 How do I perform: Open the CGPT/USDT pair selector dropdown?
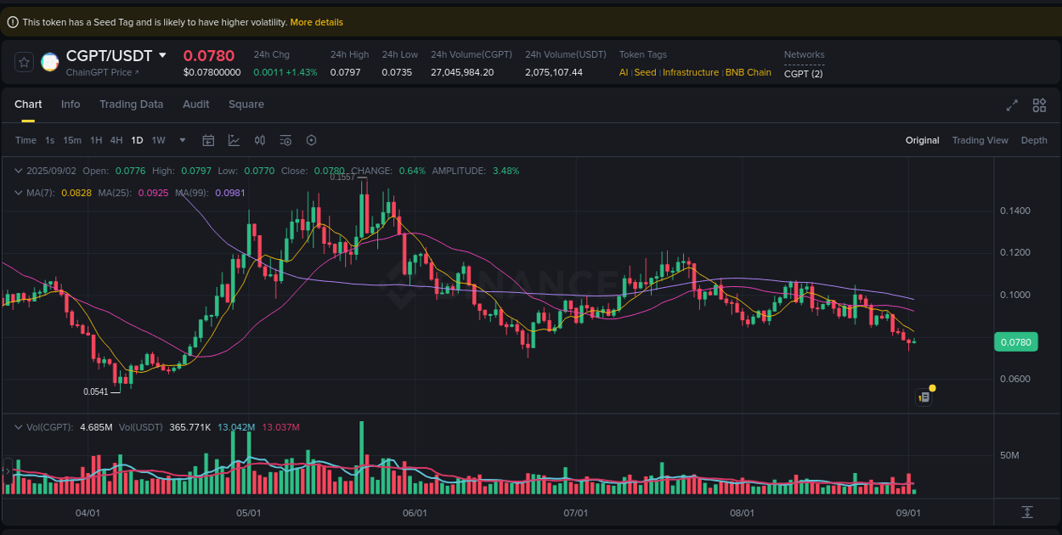[x=163, y=54]
